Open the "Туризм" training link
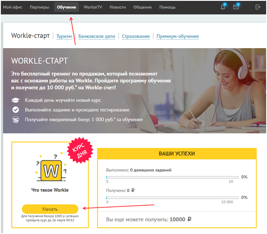Viewport: 267px width, 234px height. [64, 36]
